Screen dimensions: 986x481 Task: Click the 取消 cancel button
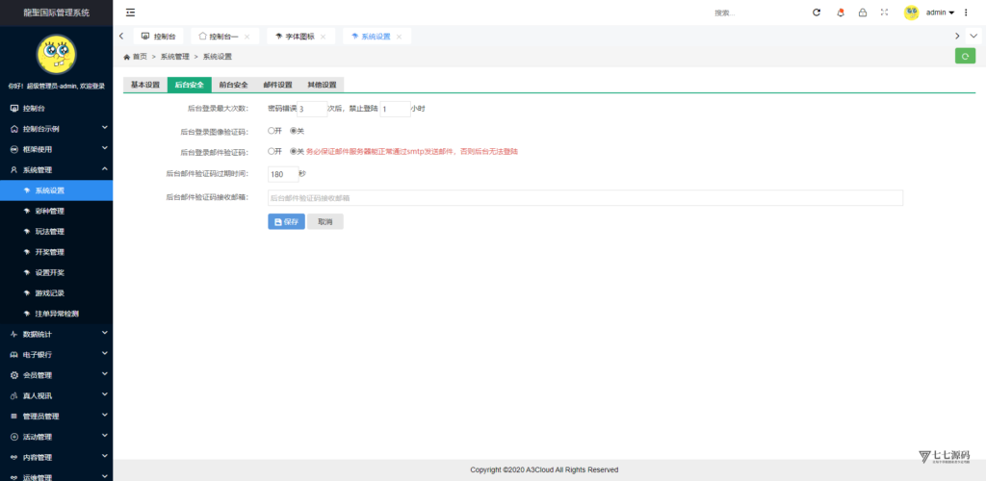click(325, 221)
